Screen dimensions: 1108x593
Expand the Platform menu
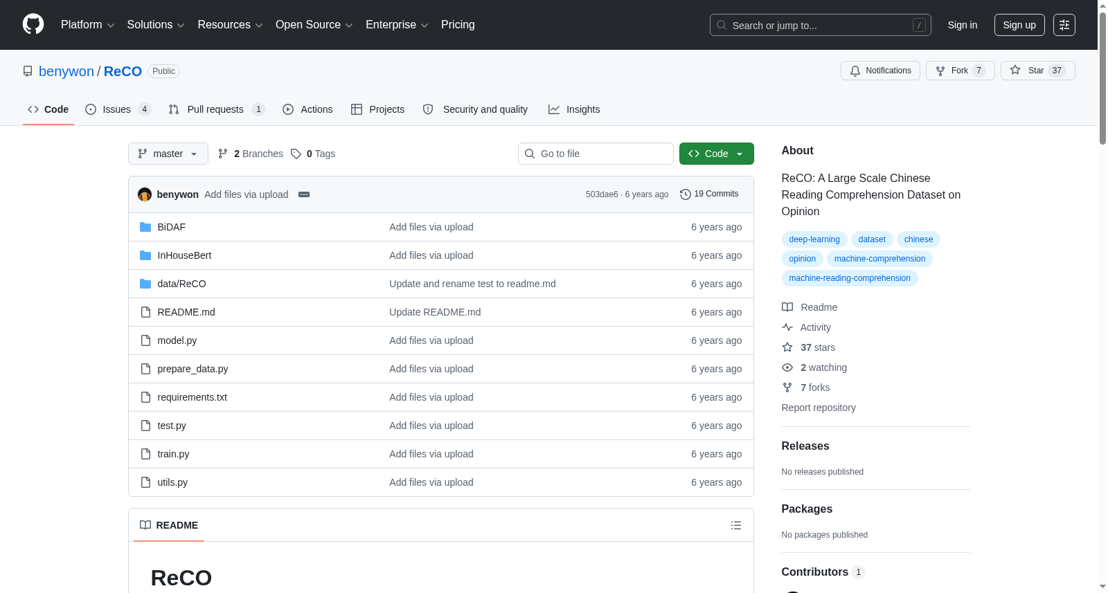(88, 25)
